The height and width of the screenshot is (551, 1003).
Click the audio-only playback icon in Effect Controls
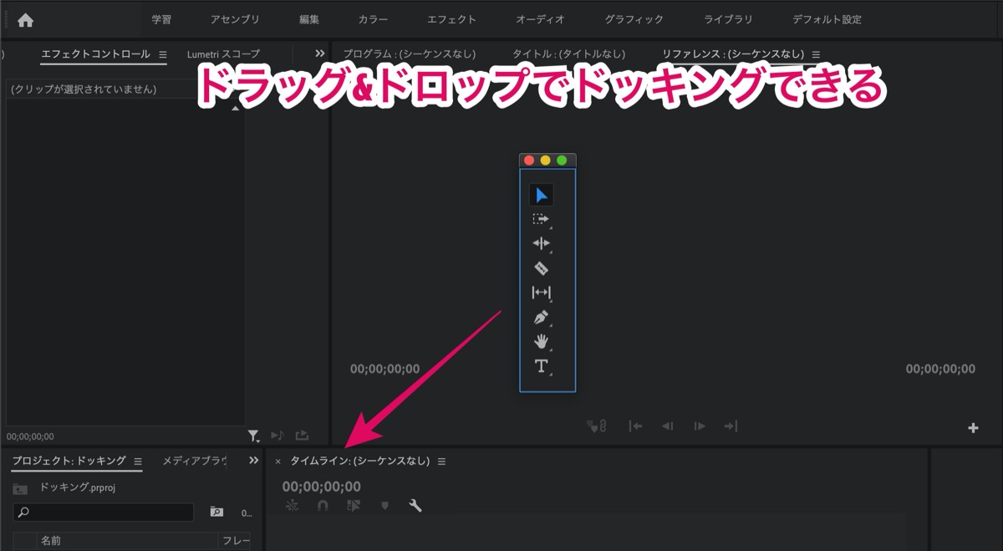tap(277, 436)
